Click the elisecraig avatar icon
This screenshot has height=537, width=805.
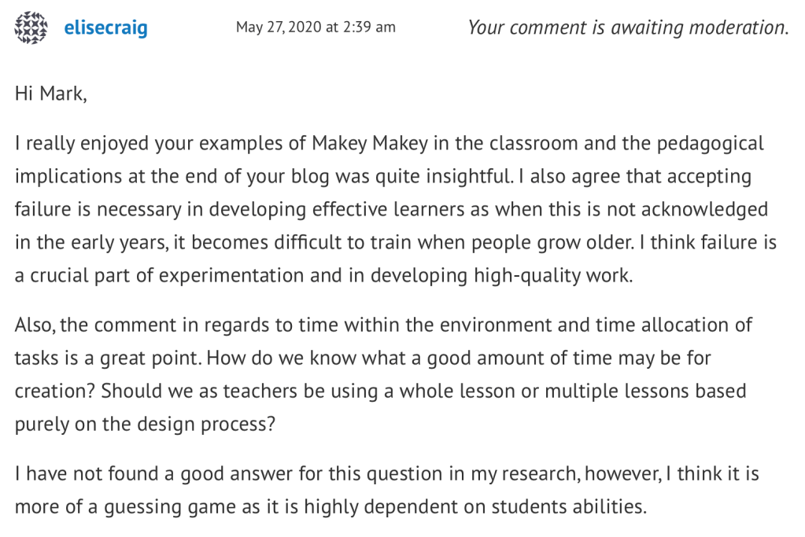click(x=31, y=28)
